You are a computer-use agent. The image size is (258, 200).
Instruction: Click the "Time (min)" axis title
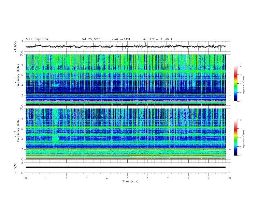130,181
